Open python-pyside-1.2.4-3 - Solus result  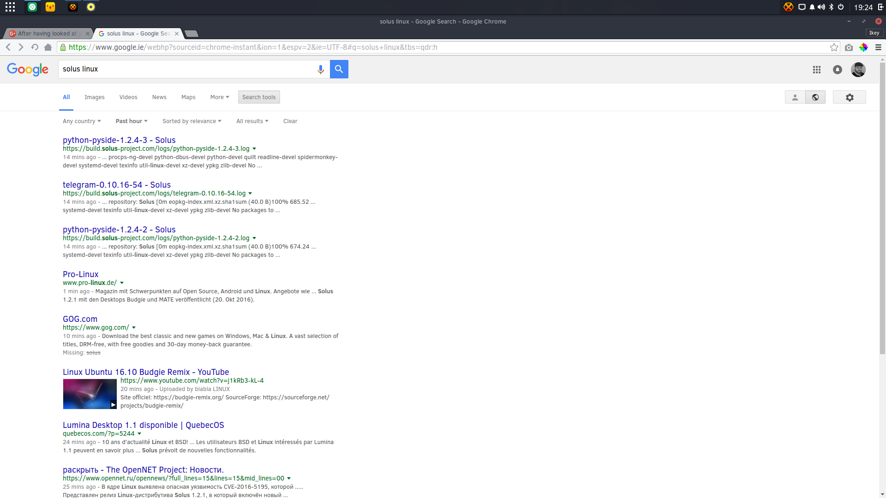tap(119, 140)
